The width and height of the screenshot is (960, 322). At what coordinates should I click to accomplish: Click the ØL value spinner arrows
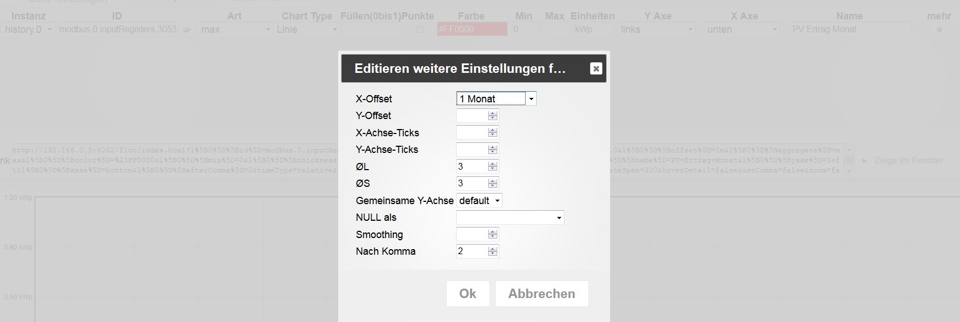[x=492, y=167]
